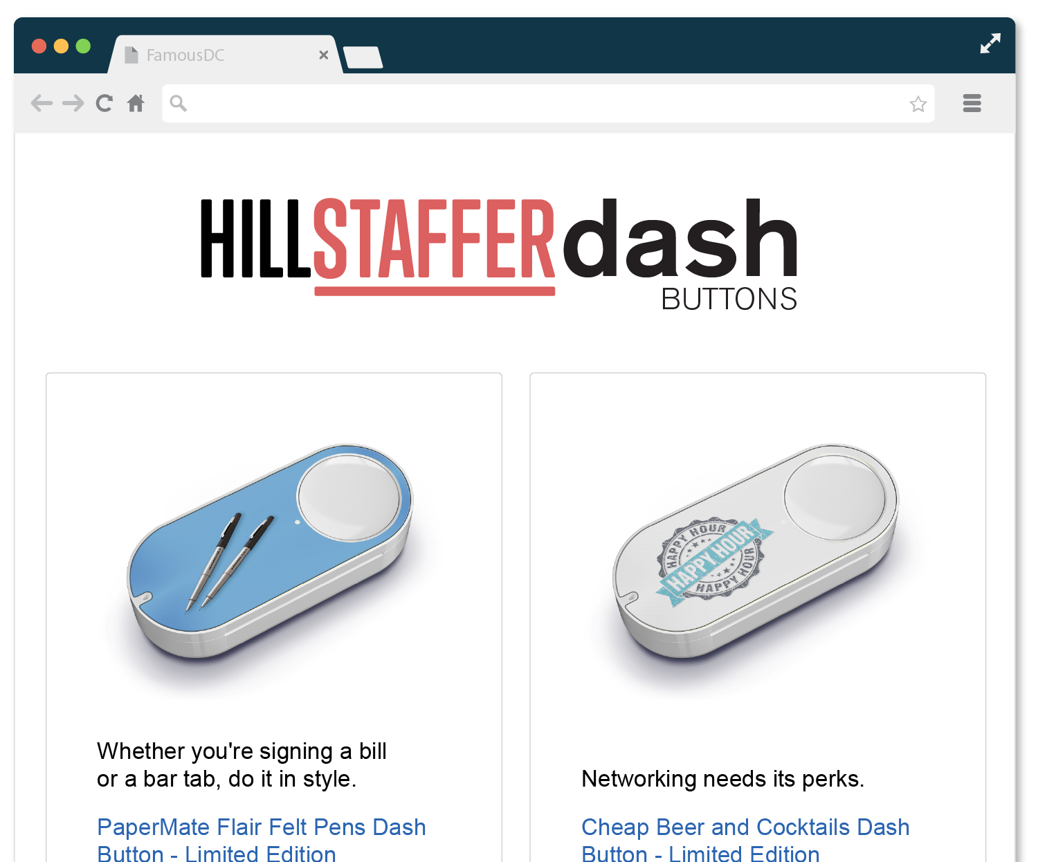The width and height of the screenshot is (1038, 862).
Task: Bookmark the page with the star icon
Action: (x=918, y=104)
